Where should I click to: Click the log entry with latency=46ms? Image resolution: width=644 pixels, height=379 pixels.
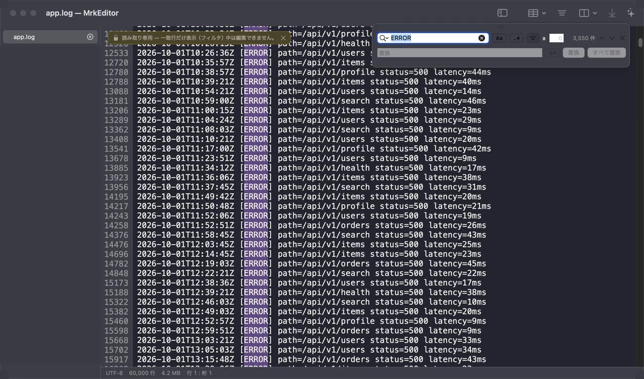[311, 101]
